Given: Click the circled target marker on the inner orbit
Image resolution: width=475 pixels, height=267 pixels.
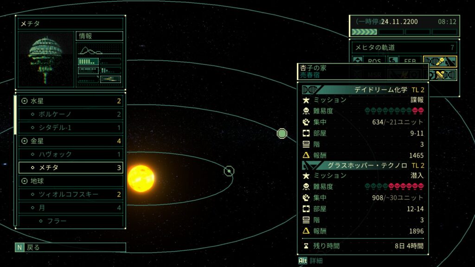Looking at the screenshot, I should click(229, 171).
